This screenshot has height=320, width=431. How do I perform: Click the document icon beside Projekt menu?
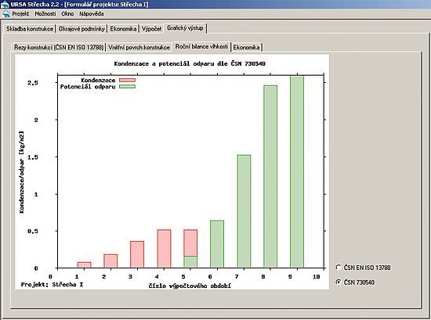[5, 14]
